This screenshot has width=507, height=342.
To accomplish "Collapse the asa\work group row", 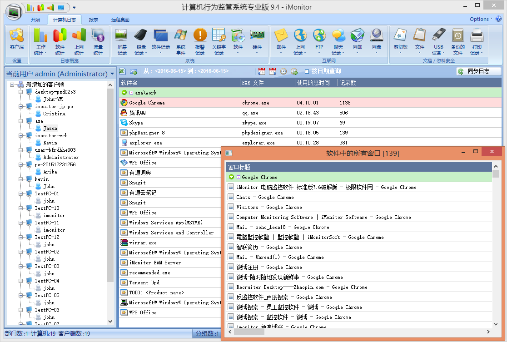I will pos(124,93).
